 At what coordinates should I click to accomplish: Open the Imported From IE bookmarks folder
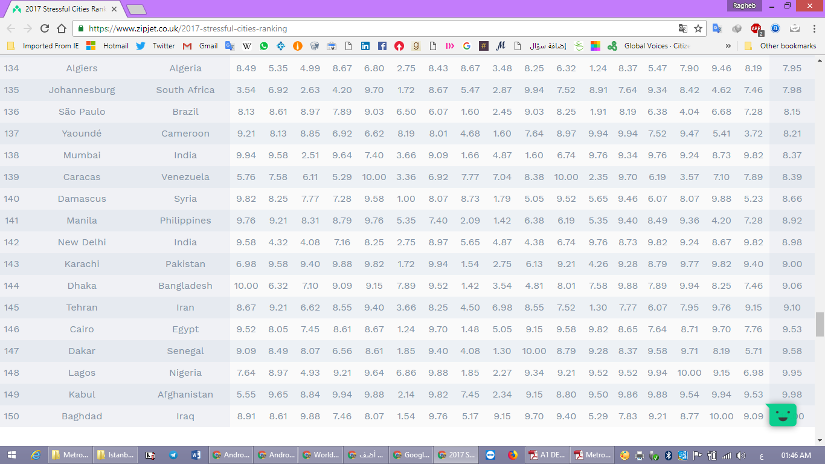43,46
